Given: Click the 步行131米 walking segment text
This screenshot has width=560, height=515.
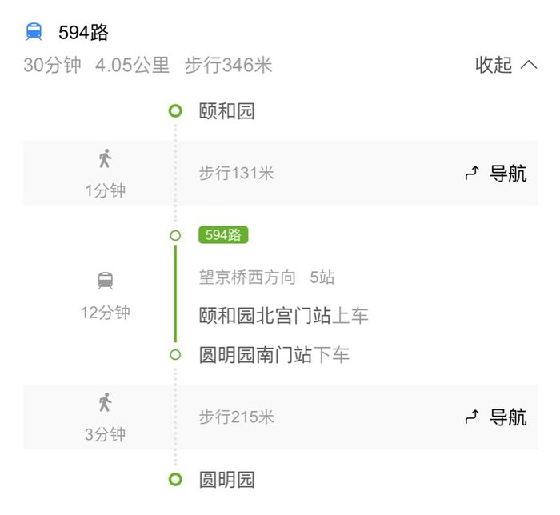Looking at the screenshot, I should pyautogui.click(x=236, y=174).
